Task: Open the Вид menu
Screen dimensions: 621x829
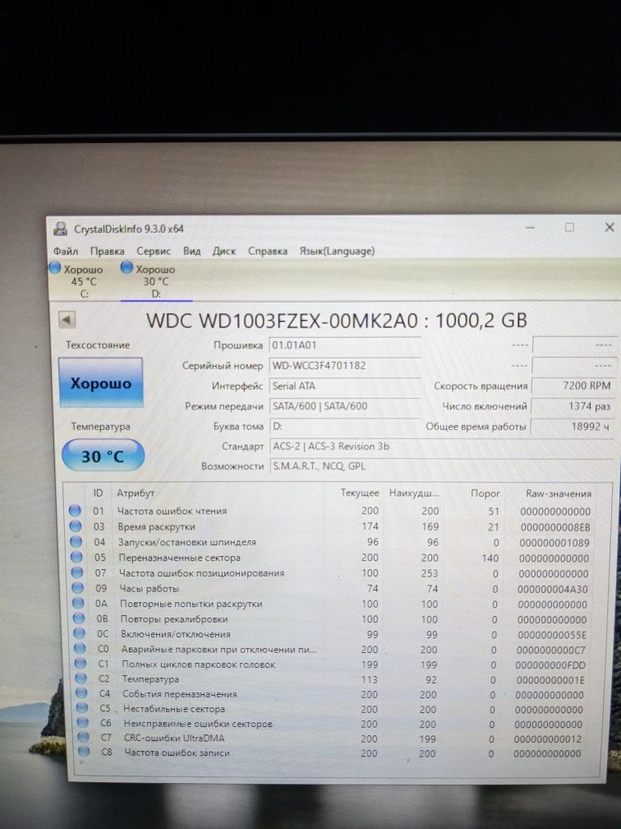Action: pyautogui.click(x=191, y=251)
